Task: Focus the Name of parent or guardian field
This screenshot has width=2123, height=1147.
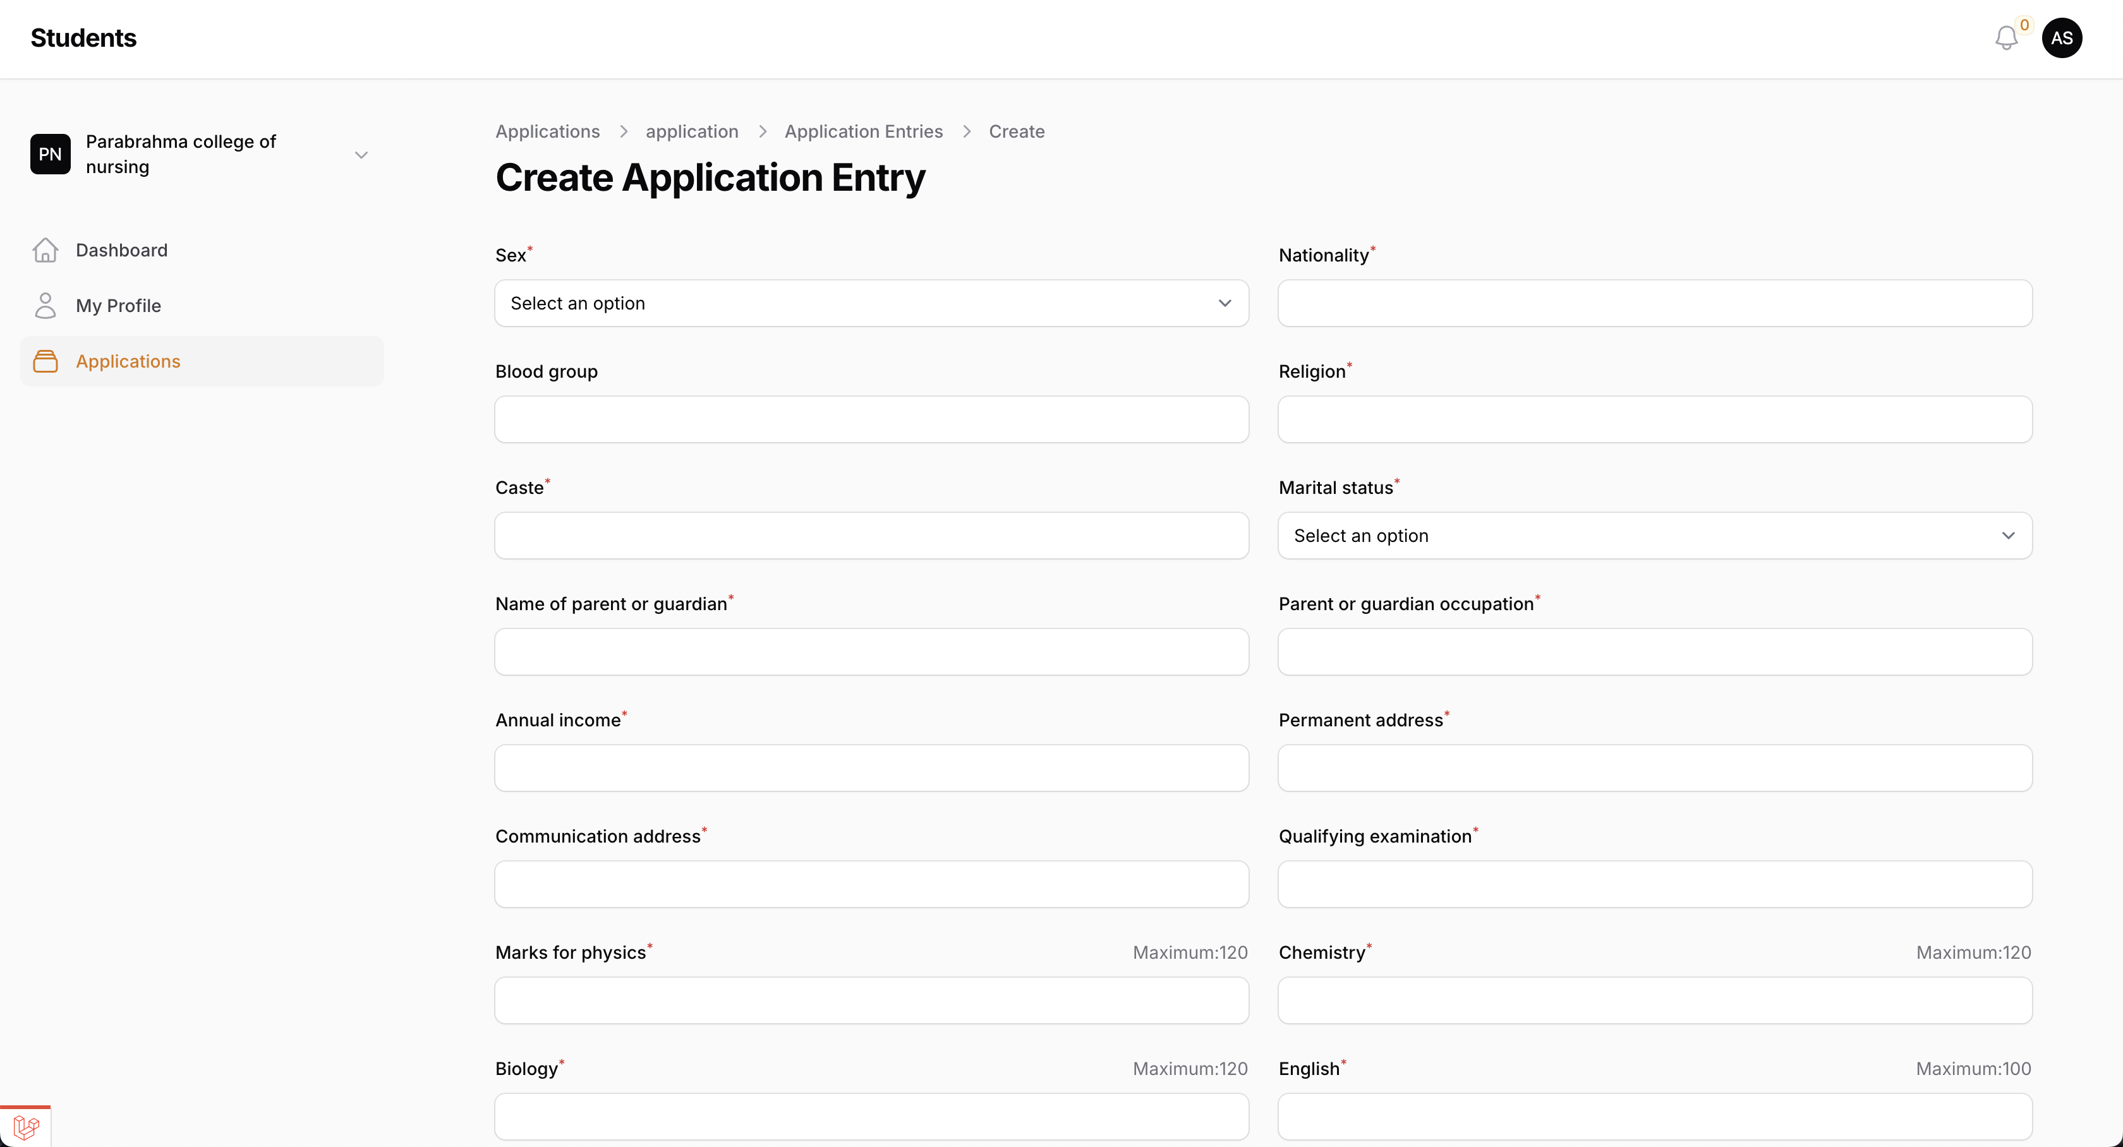Action: [x=871, y=652]
